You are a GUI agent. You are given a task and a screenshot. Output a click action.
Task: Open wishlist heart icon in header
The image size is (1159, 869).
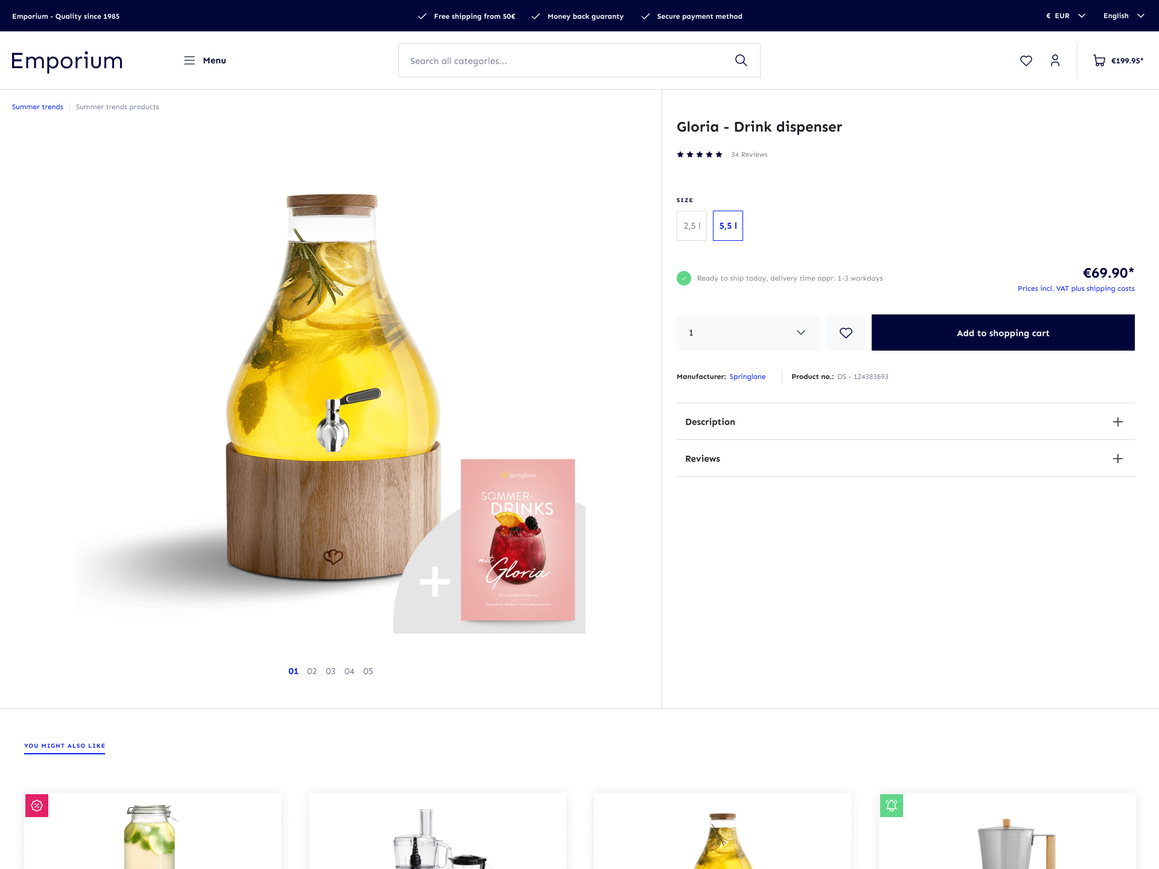tap(1026, 60)
